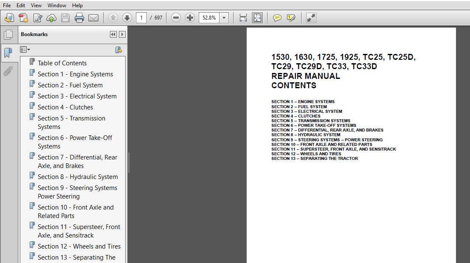Select Section 10 - Front Axle bookmark
This screenshot has height=263, width=470.
pyautogui.click(x=76, y=212)
